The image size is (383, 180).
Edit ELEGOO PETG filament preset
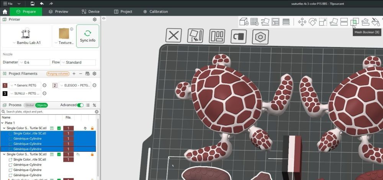(x=94, y=85)
